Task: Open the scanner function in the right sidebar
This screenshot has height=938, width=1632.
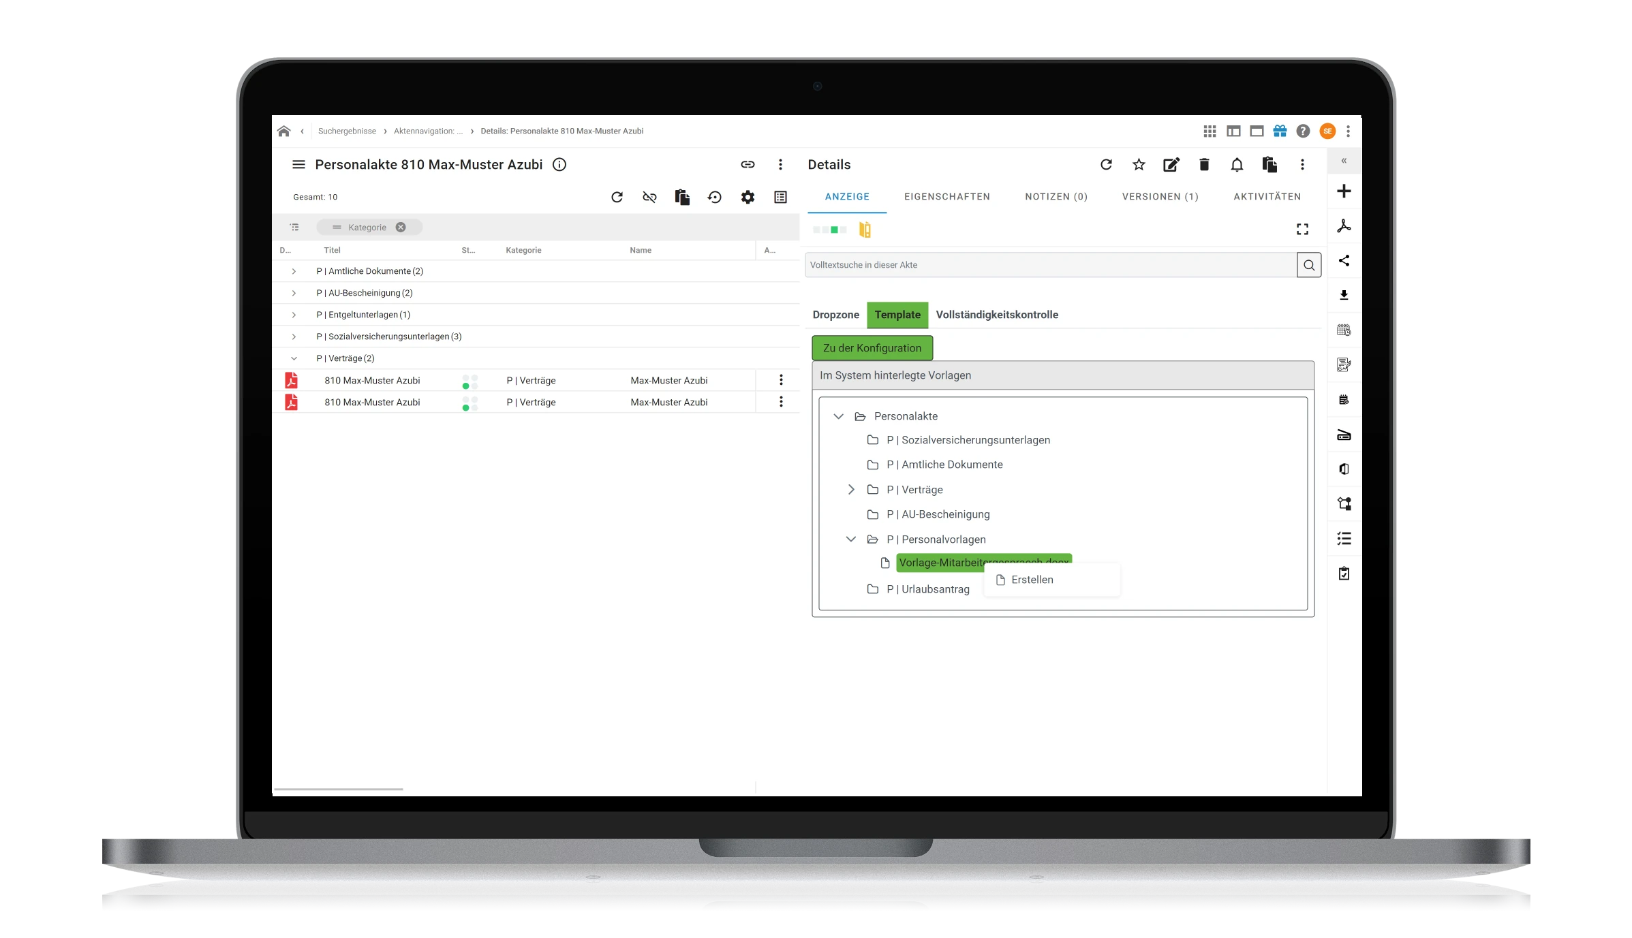Action: (1344, 435)
